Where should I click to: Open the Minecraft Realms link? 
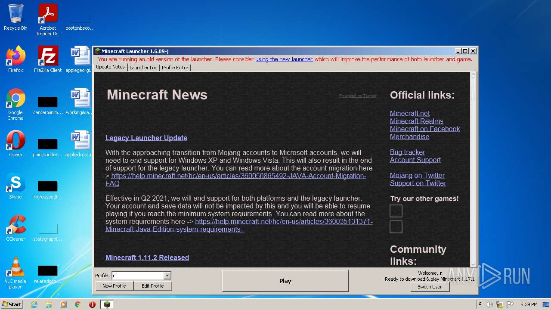[x=417, y=121]
